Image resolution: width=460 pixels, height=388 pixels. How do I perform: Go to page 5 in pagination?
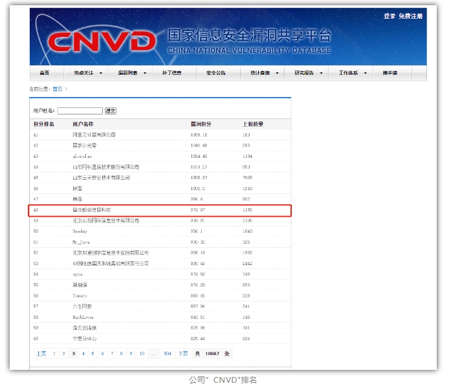click(93, 354)
